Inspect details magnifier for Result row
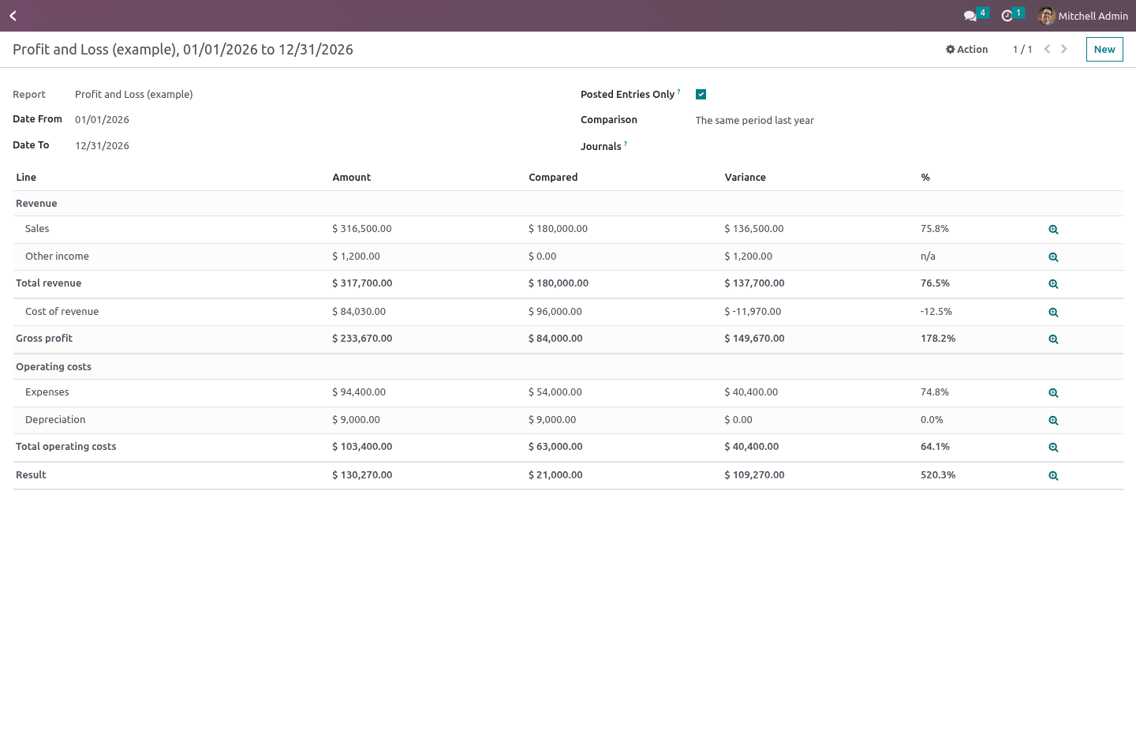1136x742 pixels. [1053, 476]
